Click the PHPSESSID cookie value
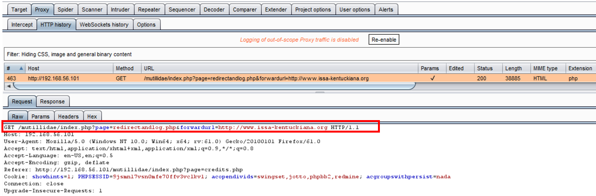 tap(159, 177)
